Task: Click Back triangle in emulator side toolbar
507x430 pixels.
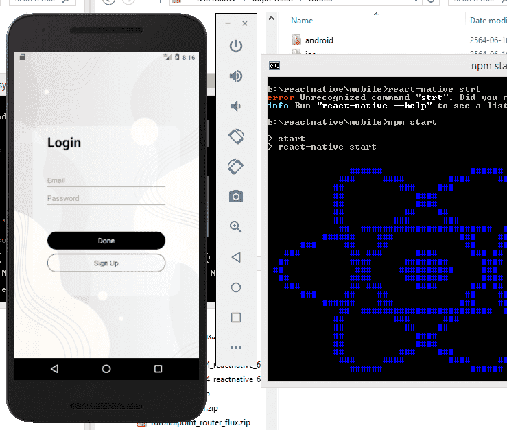Action: coord(236,257)
